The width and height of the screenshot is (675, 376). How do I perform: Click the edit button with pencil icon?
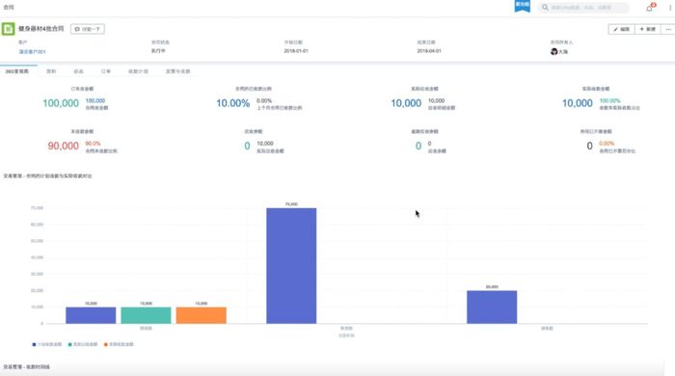coord(621,29)
